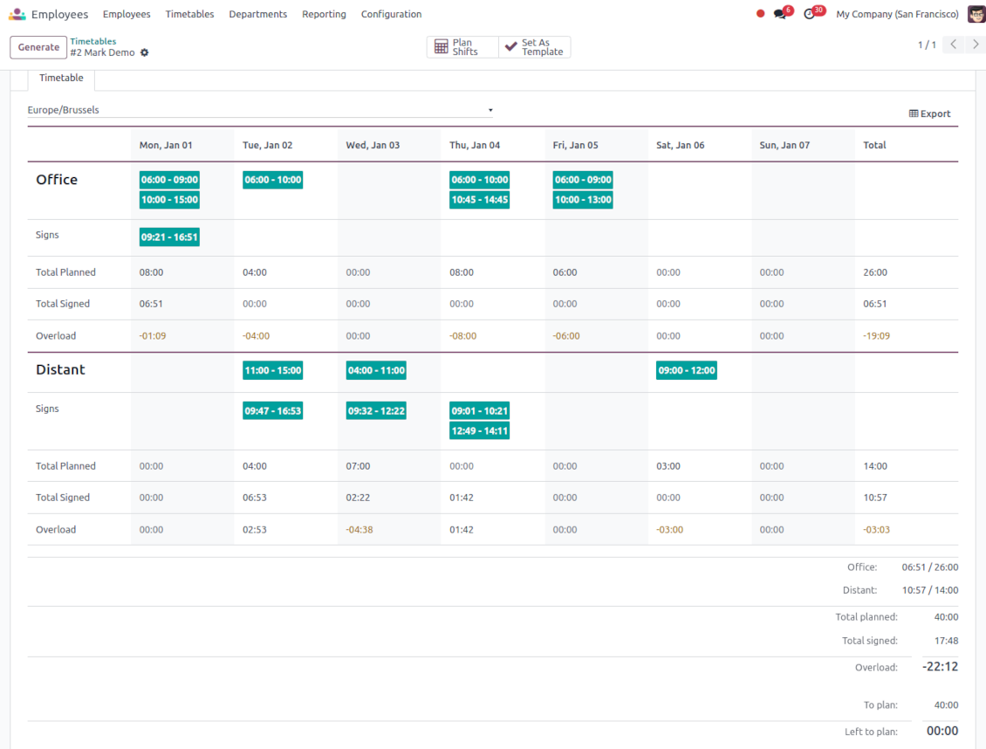986x749 pixels.
Task: Go to previous record arrow
Action: (x=954, y=44)
